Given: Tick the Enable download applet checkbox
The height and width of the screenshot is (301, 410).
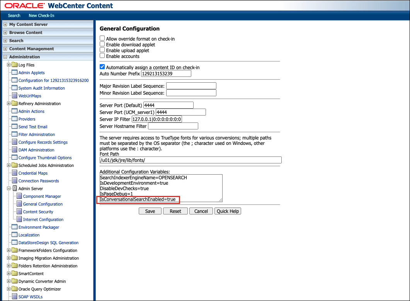Looking at the screenshot, I should click(102, 44).
